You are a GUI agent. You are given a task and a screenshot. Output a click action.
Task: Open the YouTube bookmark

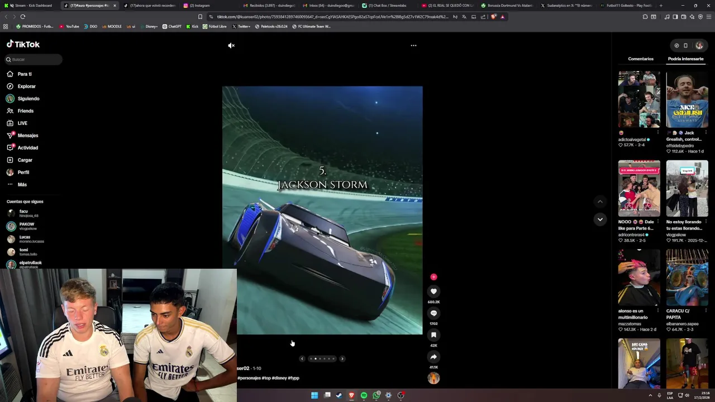(x=69, y=26)
